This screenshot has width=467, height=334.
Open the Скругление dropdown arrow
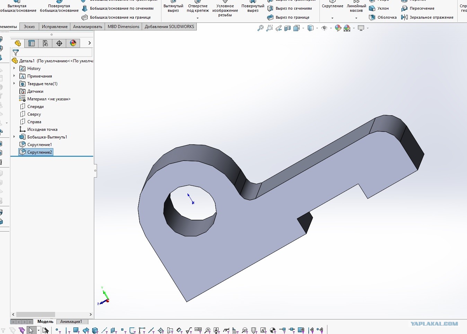332,18
